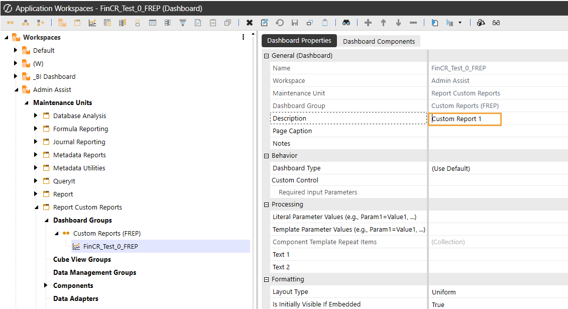Expand the Database Analysis maintenance unit
568x309 pixels.
coord(36,116)
